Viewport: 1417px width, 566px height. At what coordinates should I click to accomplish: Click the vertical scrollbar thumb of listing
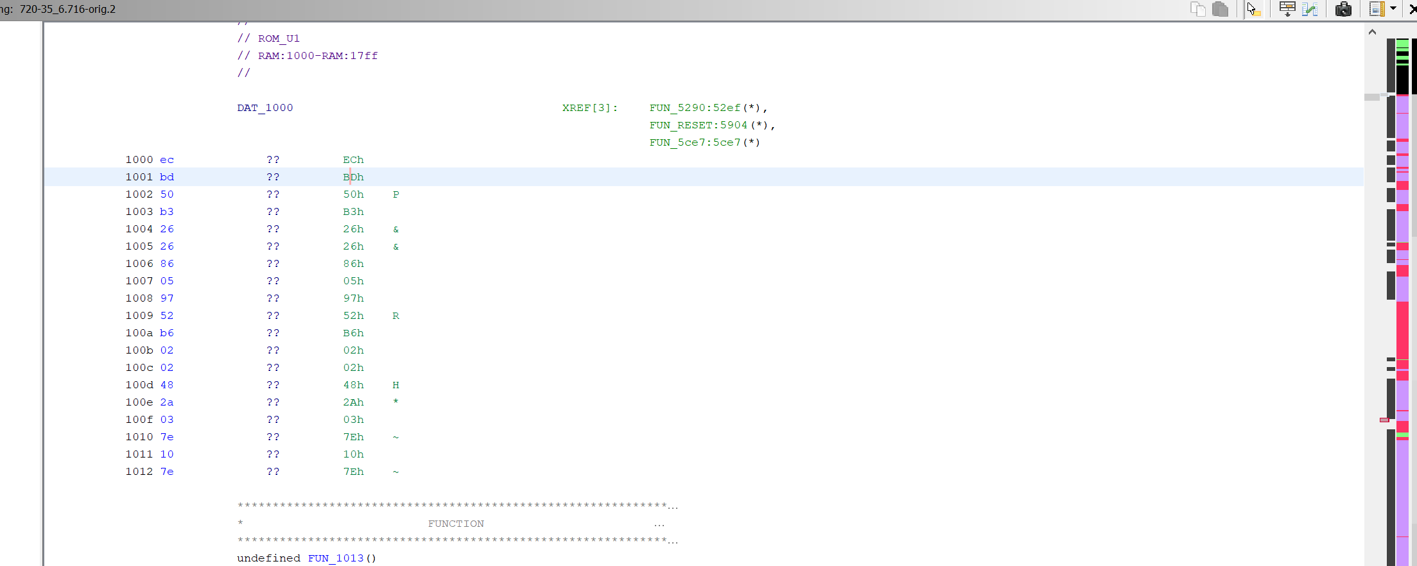point(1372,98)
